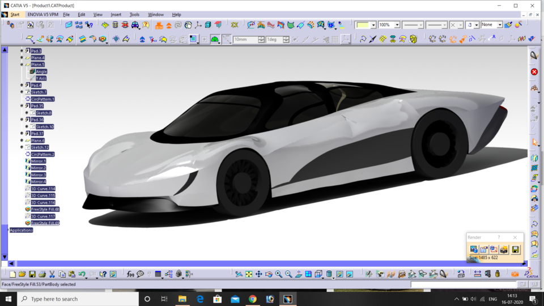The image size is (544, 306).
Task: Open the yellow fill color swatch dropdown
Action: tap(373, 25)
